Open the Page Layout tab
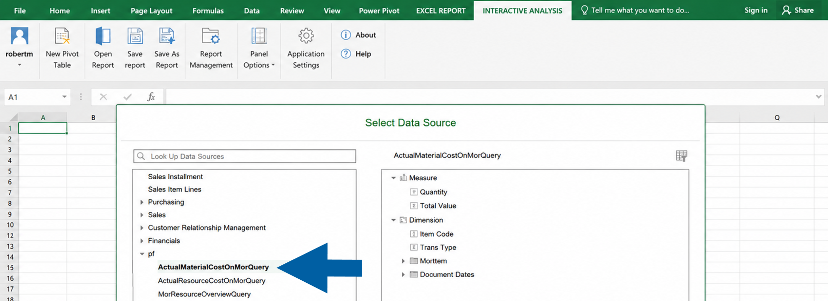The width and height of the screenshot is (828, 301). click(151, 11)
